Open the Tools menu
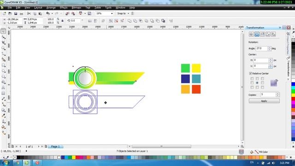Viewport: 295px width, 166px height. click(108, 8)
